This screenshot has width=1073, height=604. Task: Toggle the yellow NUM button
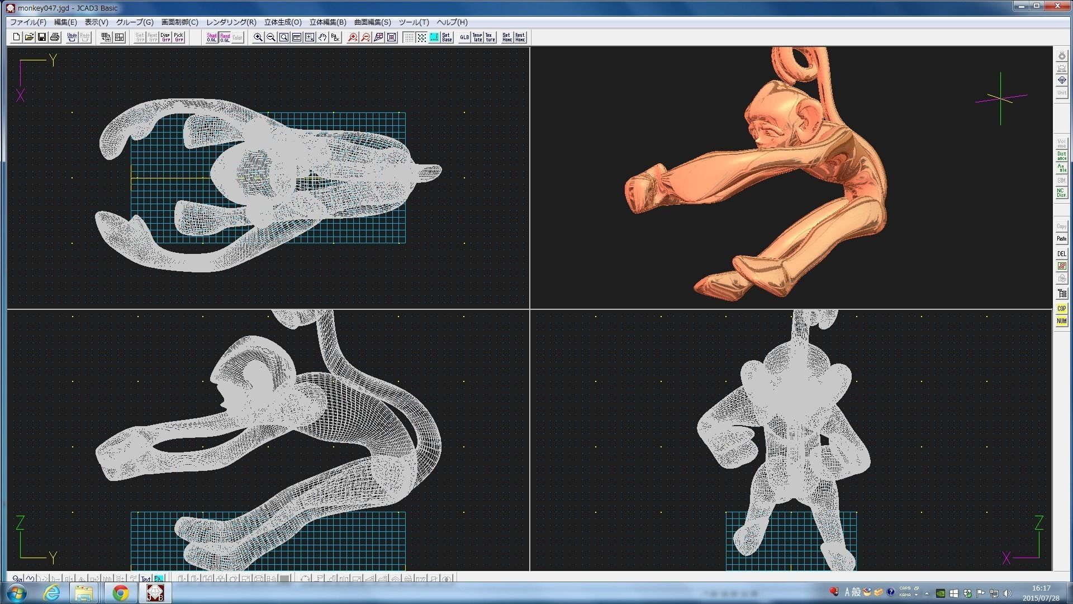(1061, 321)
